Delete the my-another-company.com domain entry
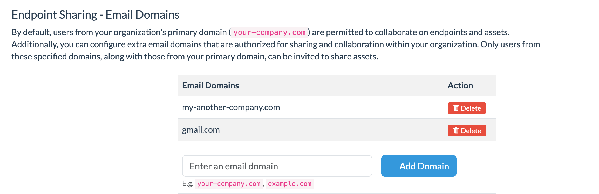 [x=466, y=108]
